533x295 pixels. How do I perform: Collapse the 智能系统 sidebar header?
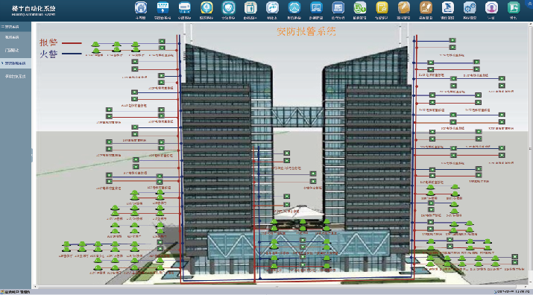(16, 27)
